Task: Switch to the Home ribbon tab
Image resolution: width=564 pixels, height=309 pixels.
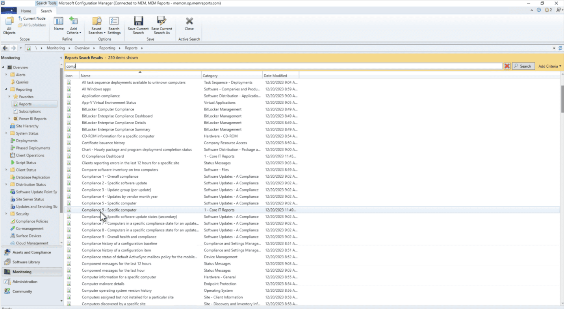Action: tap(26, 11)
